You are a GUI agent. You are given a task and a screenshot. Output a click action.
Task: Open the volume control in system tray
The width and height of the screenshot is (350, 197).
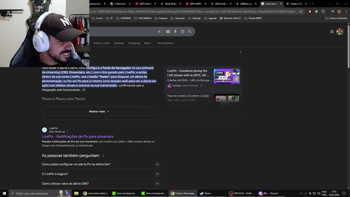click(319, 193)
